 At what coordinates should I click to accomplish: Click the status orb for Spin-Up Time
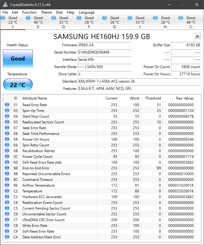[x=7, y=110]
